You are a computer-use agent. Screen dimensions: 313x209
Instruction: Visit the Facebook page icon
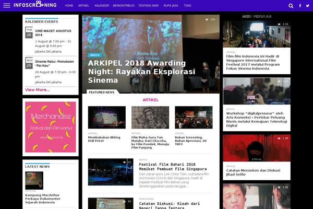(x=300, y=6)
